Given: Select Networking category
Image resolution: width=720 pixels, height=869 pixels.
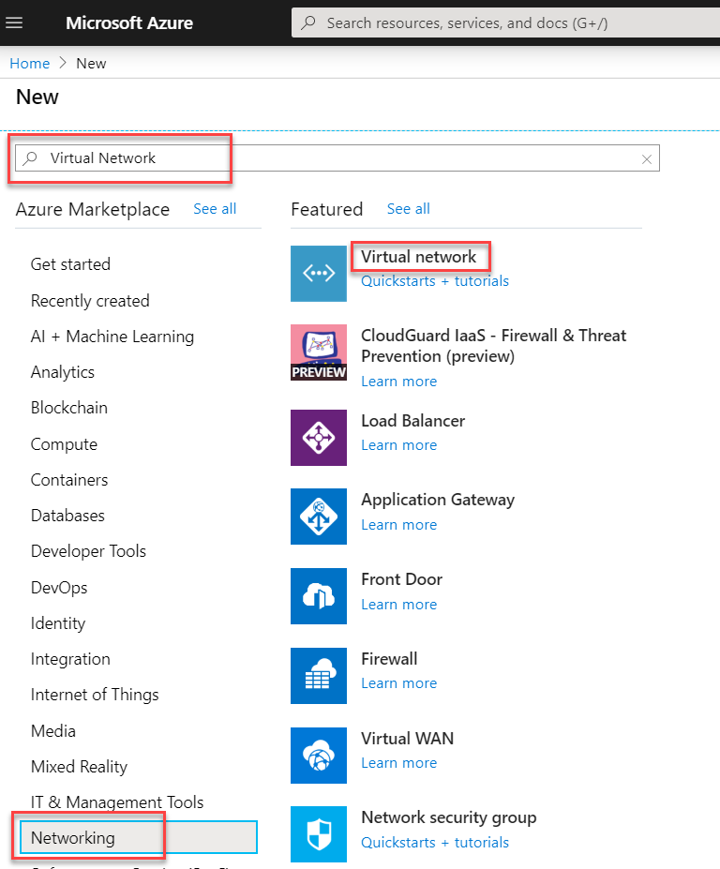Looking at the screenshot, I should click(x=139, y=837).
